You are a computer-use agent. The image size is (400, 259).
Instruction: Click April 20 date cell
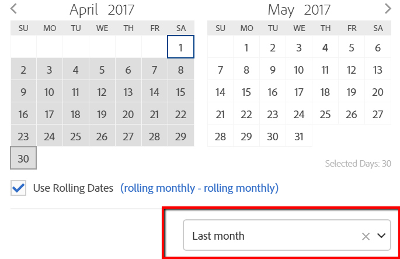(128, 114)
